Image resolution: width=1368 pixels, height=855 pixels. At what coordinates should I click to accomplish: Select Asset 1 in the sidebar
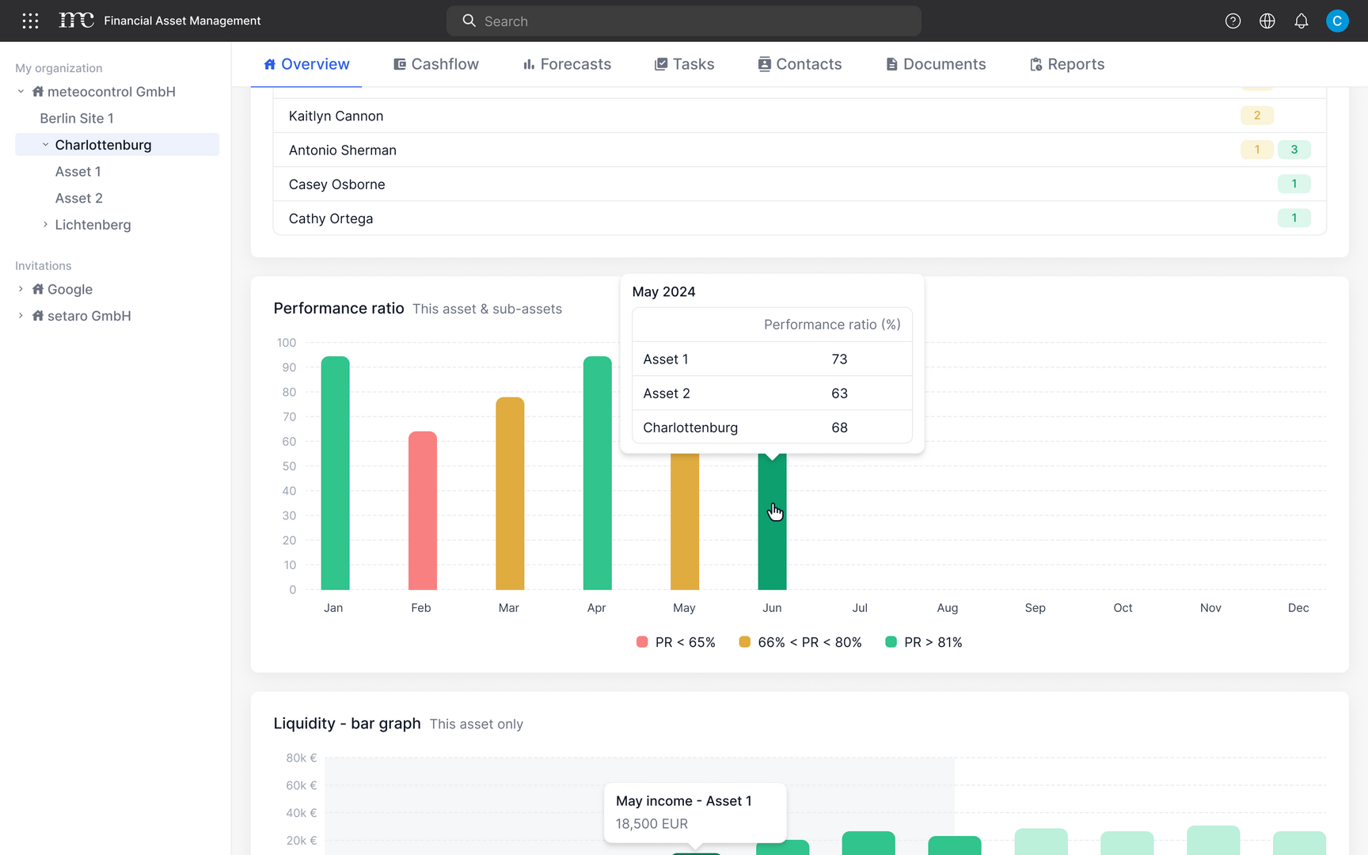(78, 172)
